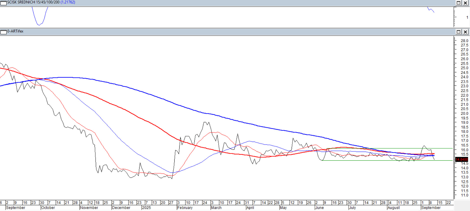Select the June label on the date axis

coord(319,208)
